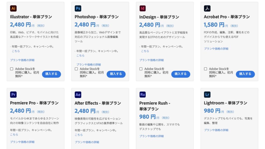Check Adobe Stock option in InDesign card
The width and height of the screenshot is (265, 149).
point(141,69)
